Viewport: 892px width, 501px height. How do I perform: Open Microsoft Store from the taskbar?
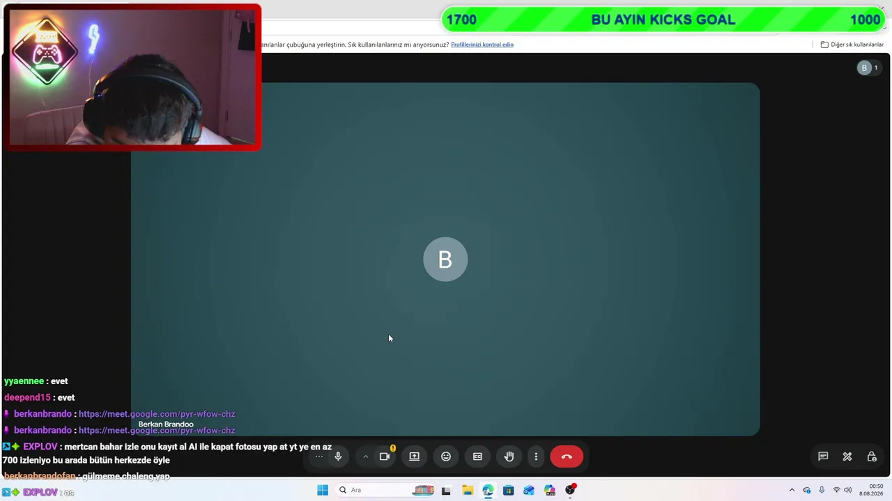pos(509,490)
